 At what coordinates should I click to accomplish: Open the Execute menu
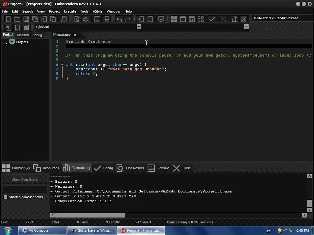pyautogui.click(x=70, y=11)
